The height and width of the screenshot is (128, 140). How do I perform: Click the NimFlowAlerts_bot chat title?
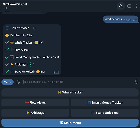[15, 4]
